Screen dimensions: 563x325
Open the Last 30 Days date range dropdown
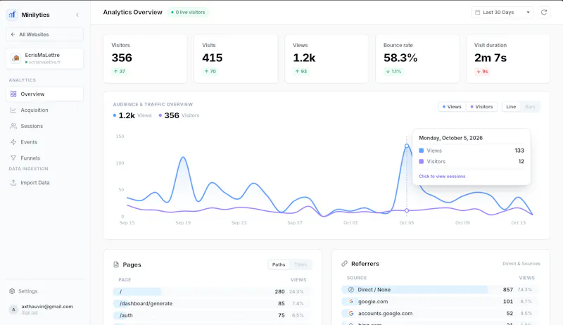pyautogui.click(x=502, y=12)
